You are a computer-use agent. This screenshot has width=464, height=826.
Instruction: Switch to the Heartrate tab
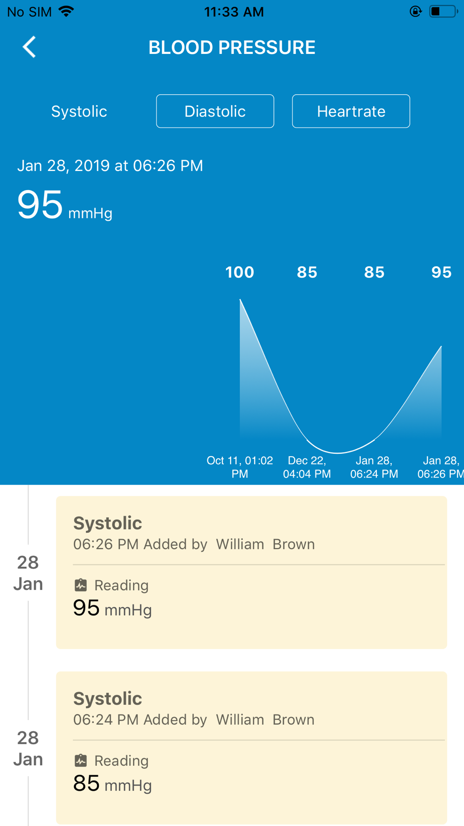(351, 111)
